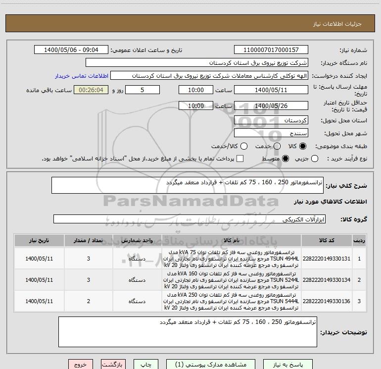The height and width of the screenshot is (369, 381).
Task: Click quantity 2 in row 3
Action: [89, 301]
